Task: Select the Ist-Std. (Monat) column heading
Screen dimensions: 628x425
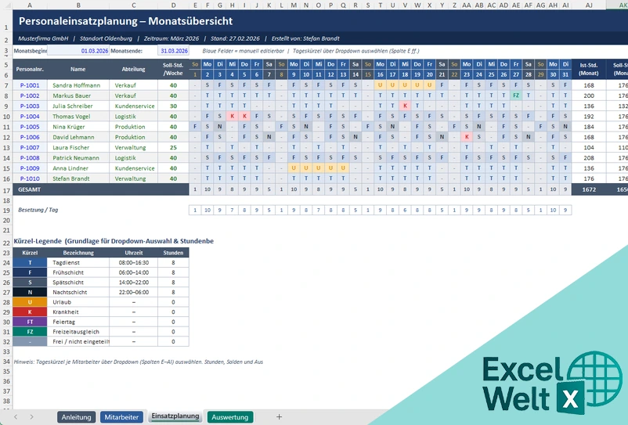Action: point(589,69)
